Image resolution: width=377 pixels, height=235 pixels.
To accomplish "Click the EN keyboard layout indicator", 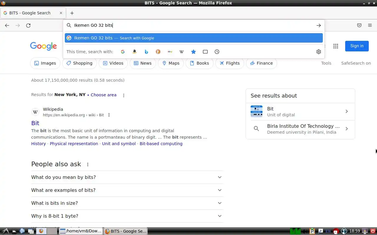I will click(328, 231).
